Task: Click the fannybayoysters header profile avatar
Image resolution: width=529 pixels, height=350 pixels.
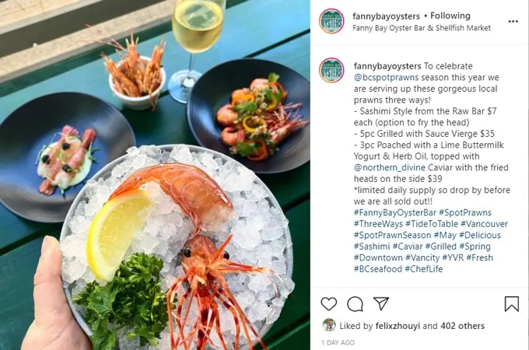Action: coord(331,21)
